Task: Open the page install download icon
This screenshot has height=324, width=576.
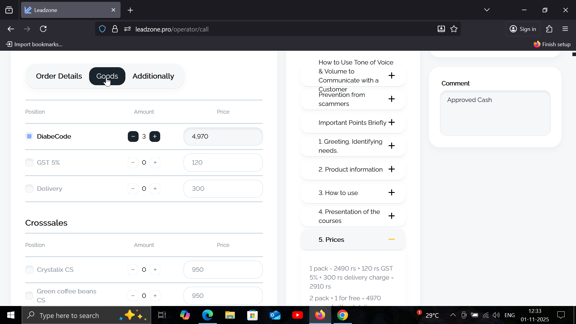Action: tap(441, 29)
